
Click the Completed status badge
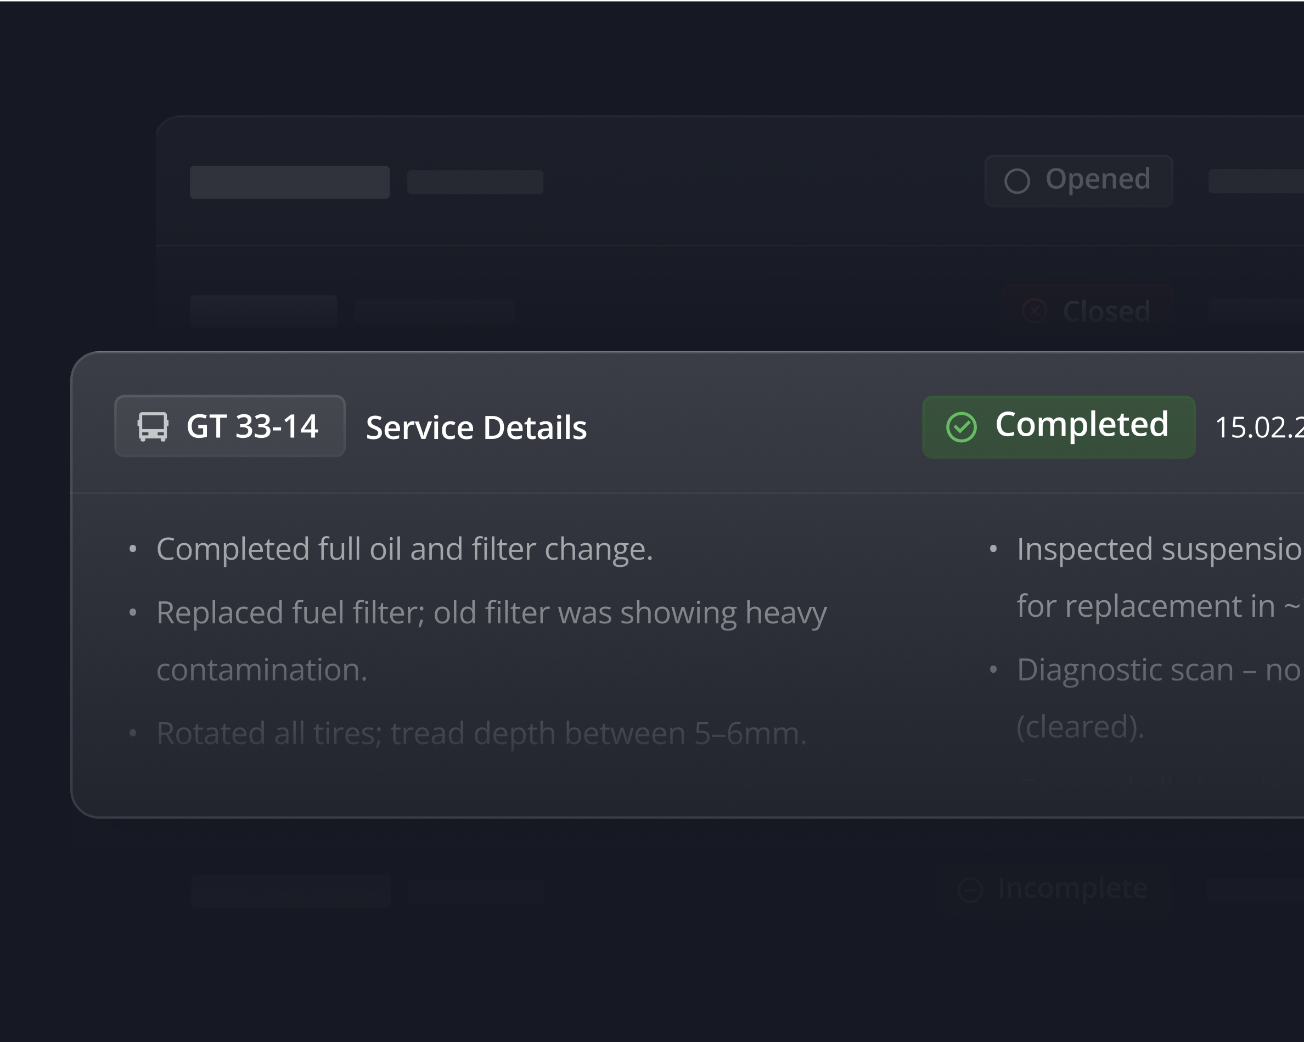(1059, 426)
